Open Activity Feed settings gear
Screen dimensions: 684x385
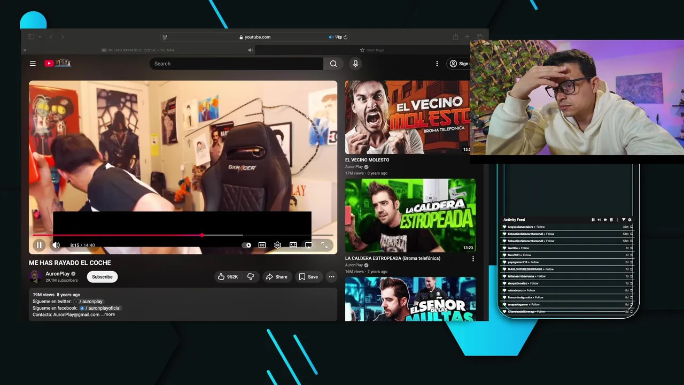tap(629, 220)
